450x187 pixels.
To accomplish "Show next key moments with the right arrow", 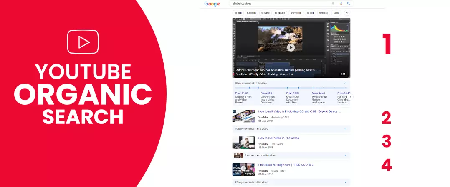I will click(350, 97).
